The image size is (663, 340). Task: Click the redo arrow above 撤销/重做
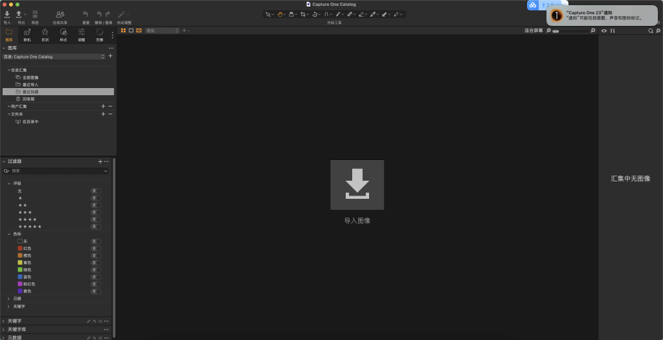tap(108, 14)
